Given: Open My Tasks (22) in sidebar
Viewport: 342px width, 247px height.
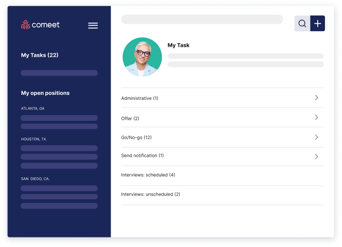Looking at the screenshot, I should pos(40,55).
